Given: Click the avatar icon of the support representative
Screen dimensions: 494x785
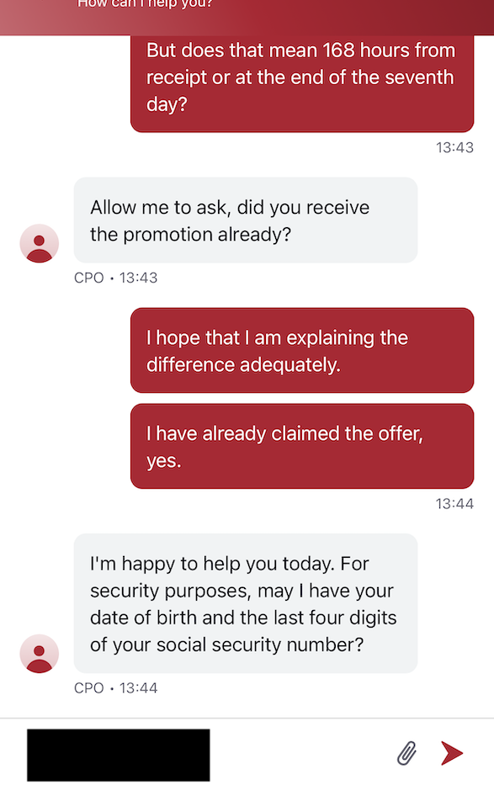Looking at the screenshot, I should click(x=39, y=242).
